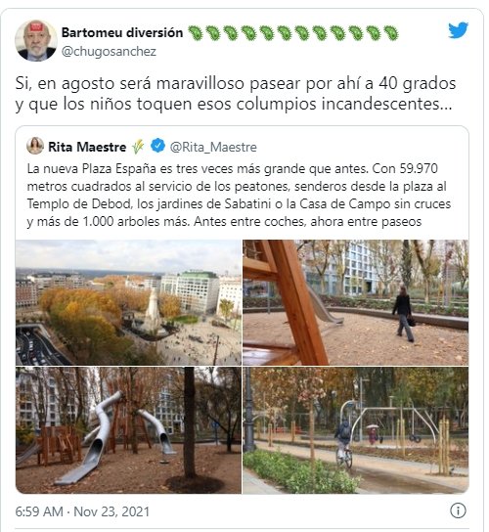
Task: Click Bartomeu diversión's profile avatar
Action: click(x=36, y=41)
